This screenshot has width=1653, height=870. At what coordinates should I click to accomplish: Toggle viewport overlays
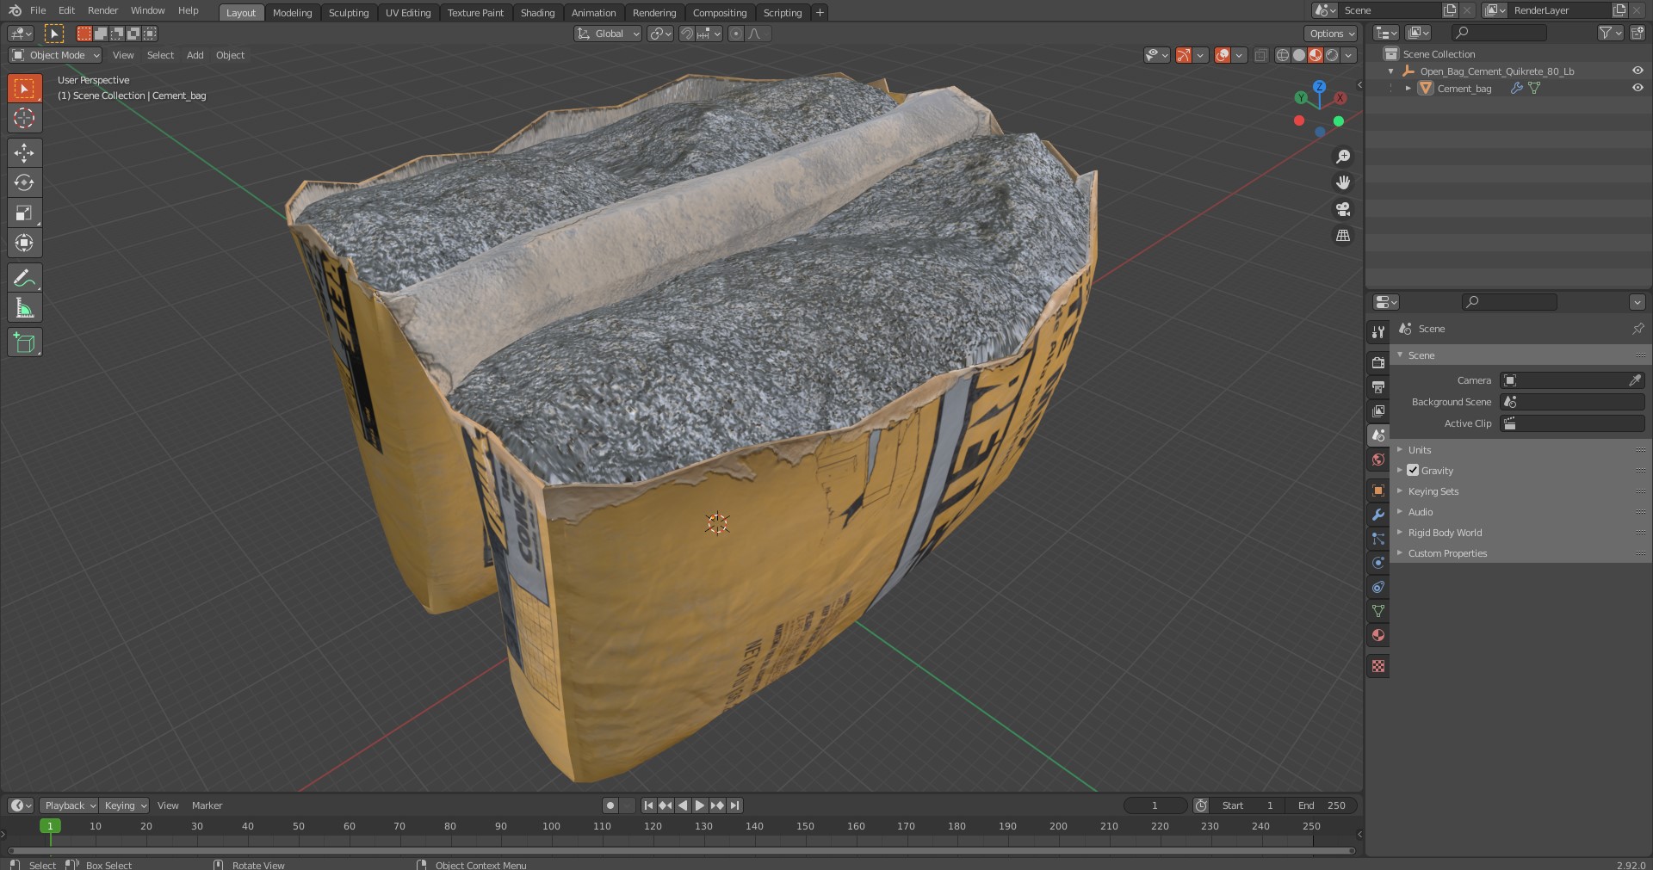1223,55
